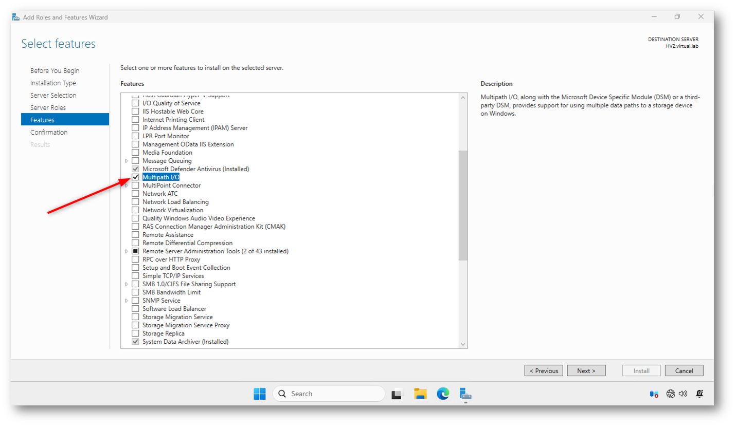This screenshot has height=427, width=736.
Task: Select the "Network ATC" feature row
Action: pyautogui.click(x=160, y=194)
